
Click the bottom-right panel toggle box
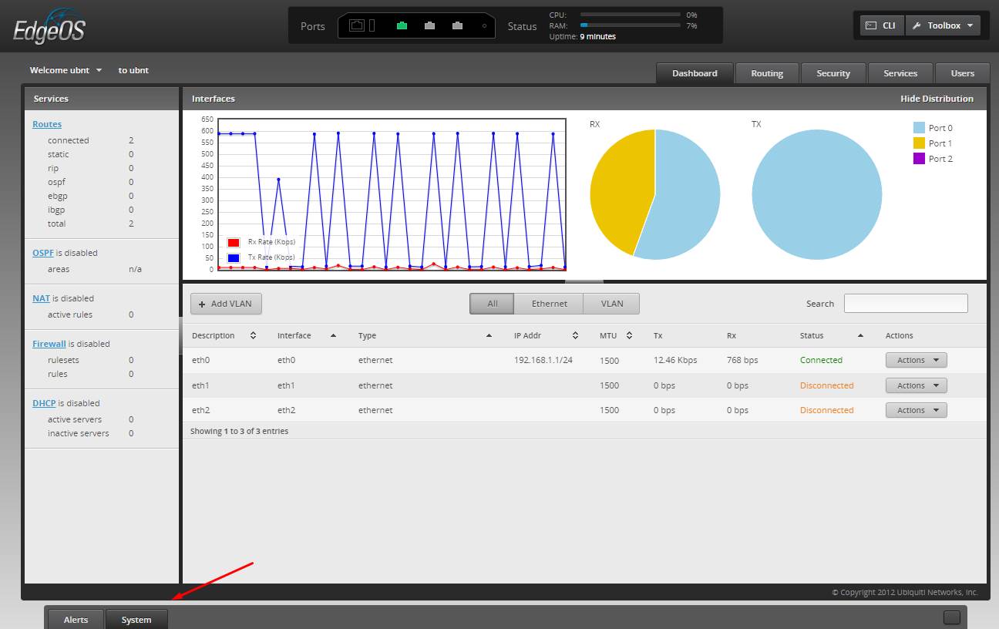tap(951, 617)
